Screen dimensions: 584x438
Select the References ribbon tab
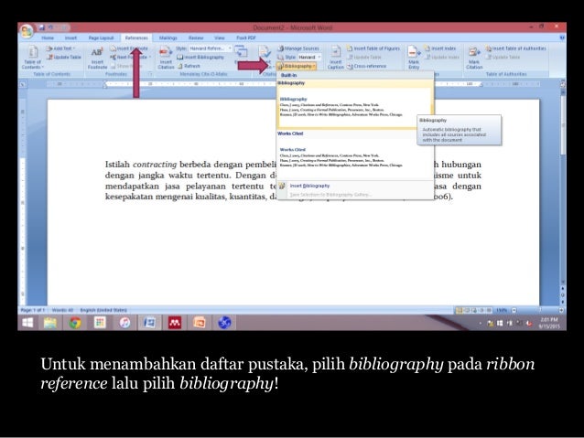coord(136,38)
